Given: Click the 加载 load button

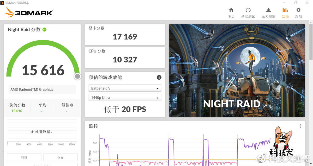Looking at the screenshot, I should (x=24, y=157).
